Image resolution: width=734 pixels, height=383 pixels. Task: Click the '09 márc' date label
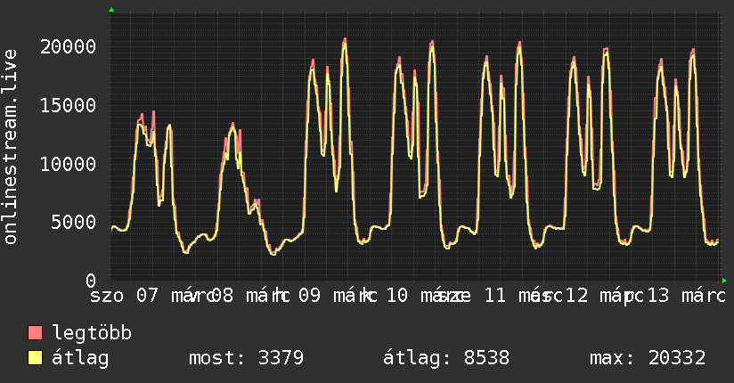tap(337, 296)
